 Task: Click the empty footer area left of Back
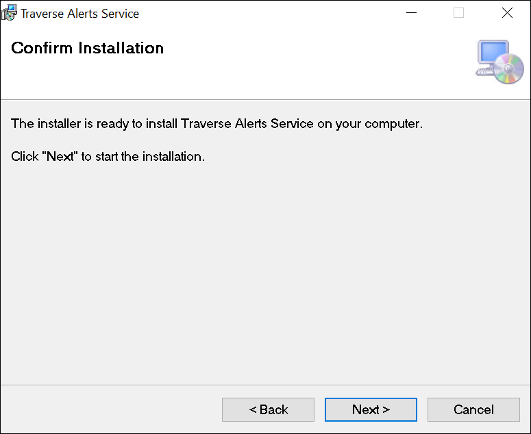pyautogui.click(x=110, y=409)
